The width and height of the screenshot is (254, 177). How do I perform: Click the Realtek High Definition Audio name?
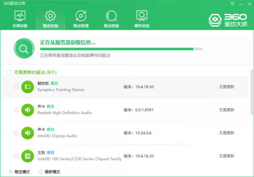(x=64, y=113)
